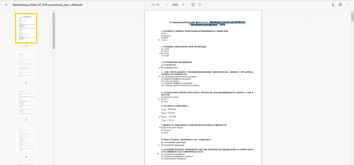Click answer "а) в жидкокристаллическом состоянии"
354x165 pixels.
pos(179,77)
